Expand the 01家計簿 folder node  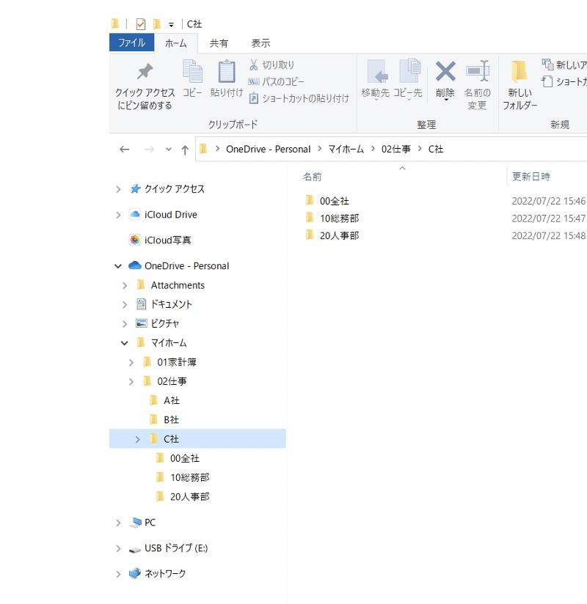[x=131, y=362]
